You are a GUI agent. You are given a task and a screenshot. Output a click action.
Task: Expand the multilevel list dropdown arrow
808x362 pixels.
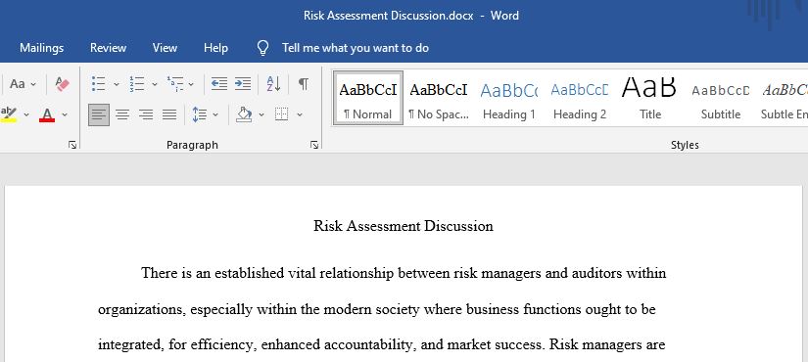[x=191, y=84]
